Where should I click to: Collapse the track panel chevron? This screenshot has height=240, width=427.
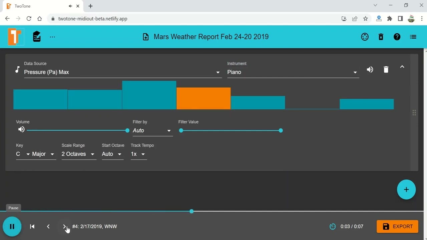402,67
